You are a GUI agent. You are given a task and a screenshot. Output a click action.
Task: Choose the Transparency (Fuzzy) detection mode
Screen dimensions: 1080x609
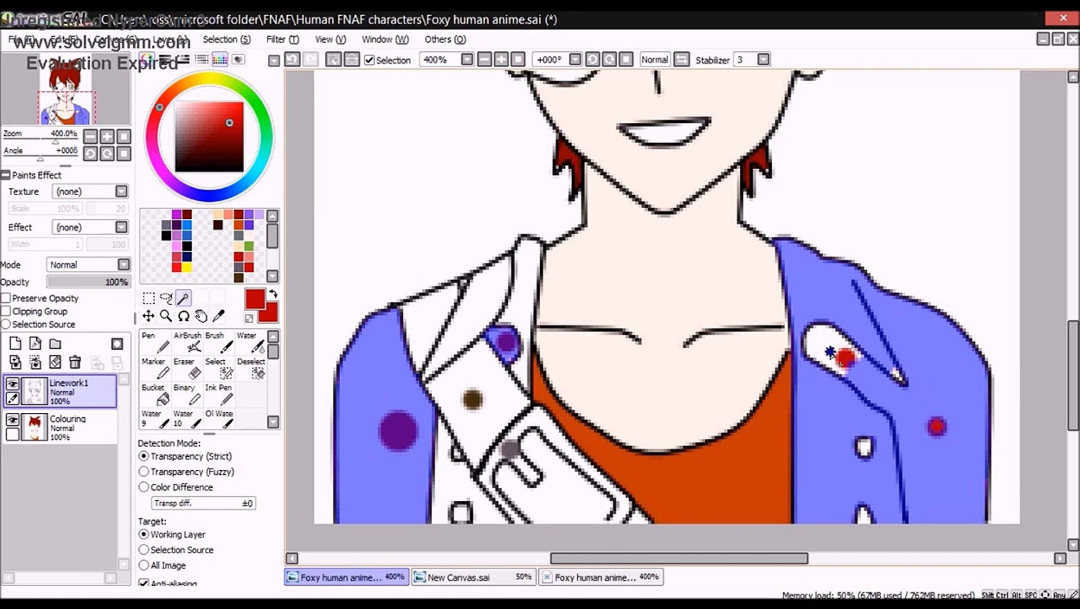tap(144, 471)
